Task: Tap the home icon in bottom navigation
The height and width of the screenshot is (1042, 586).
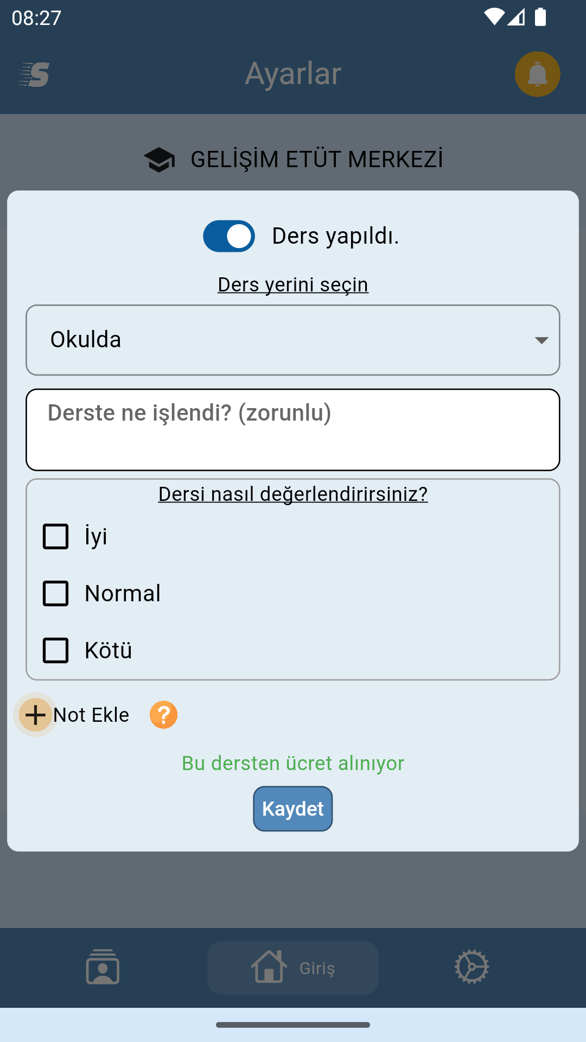Action: coord(269,967)
